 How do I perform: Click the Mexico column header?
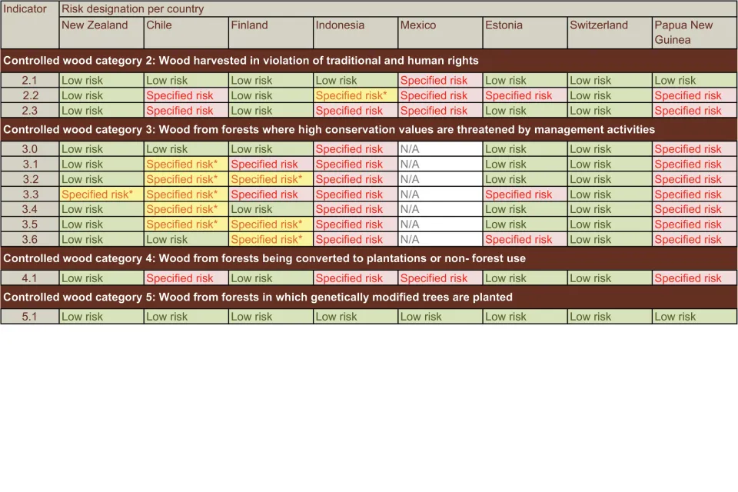pyautogui.click(x=438, y=32)
